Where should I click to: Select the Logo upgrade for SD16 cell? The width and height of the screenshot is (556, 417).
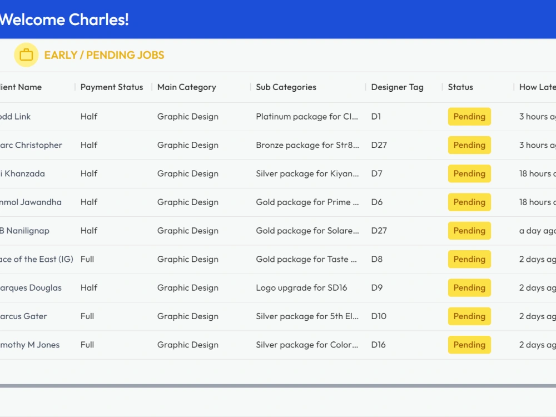[x=301, y=288]
